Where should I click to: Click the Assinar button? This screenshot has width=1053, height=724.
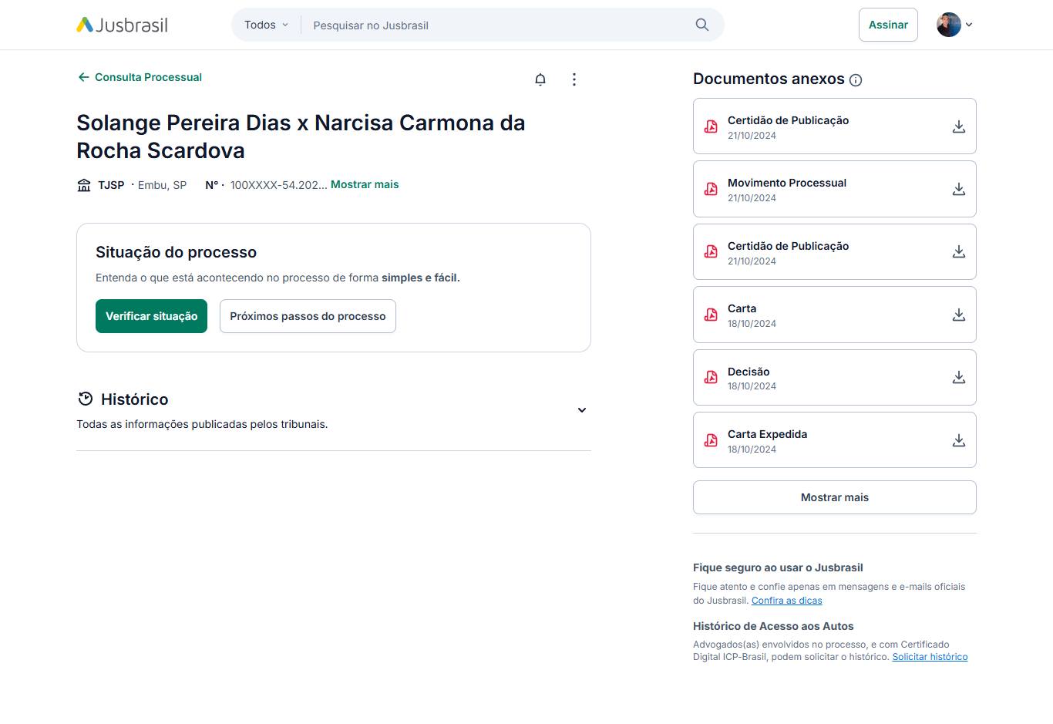888,25
